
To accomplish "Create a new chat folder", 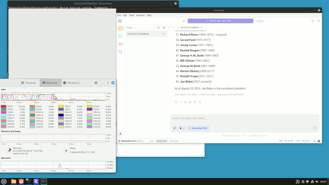I will pos(158,27).
